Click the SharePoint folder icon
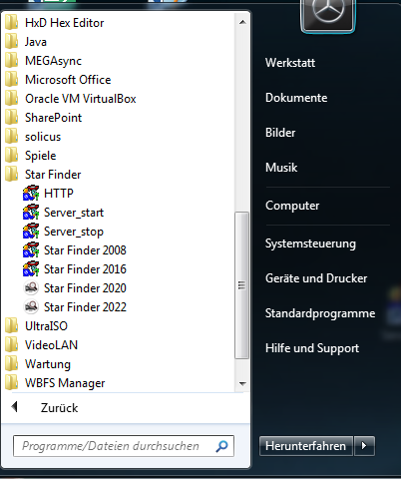Image resolution: width=401 pixels, height=480 pixels. (x=12, y=118)
